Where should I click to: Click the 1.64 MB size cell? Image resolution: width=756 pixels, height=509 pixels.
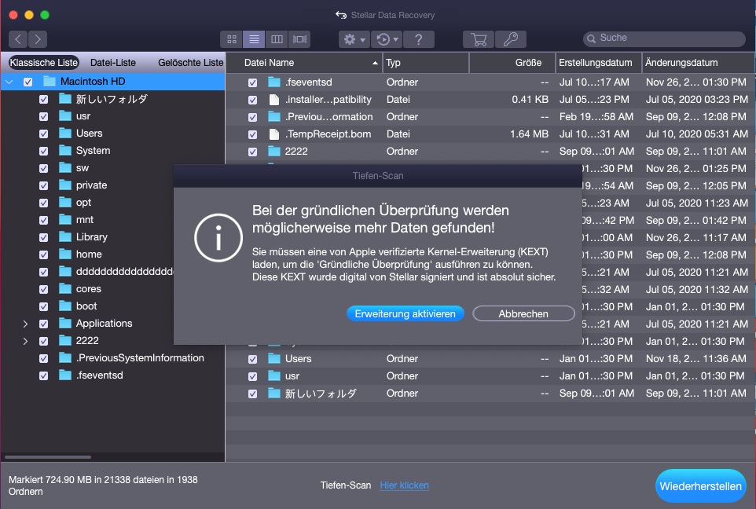(x=529, y=134)
